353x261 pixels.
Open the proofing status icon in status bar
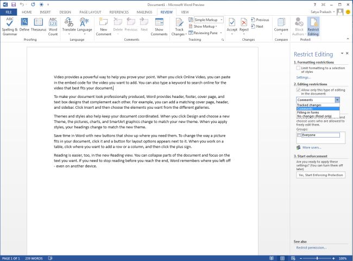(50, 258)
